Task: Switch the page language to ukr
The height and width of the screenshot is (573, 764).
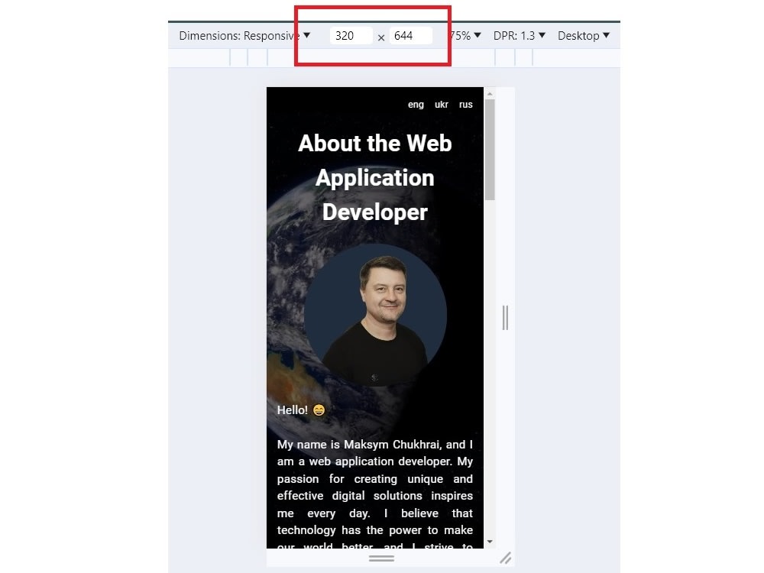Action: click(441, 105)
